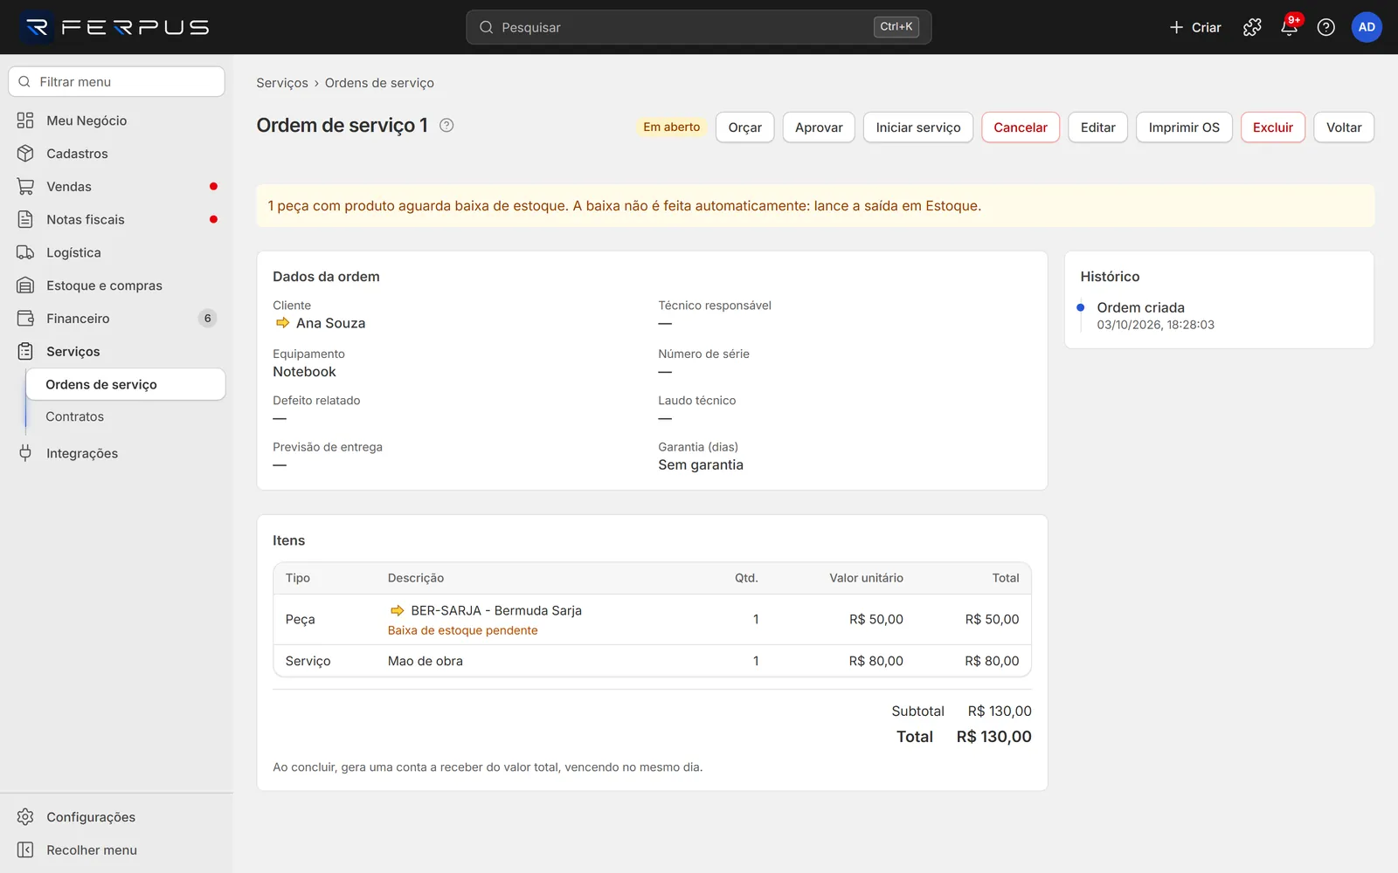Click the Imprimir OS button
Image resolution: width=1398 pixels, height=873 pixels.
(1184, 127)
